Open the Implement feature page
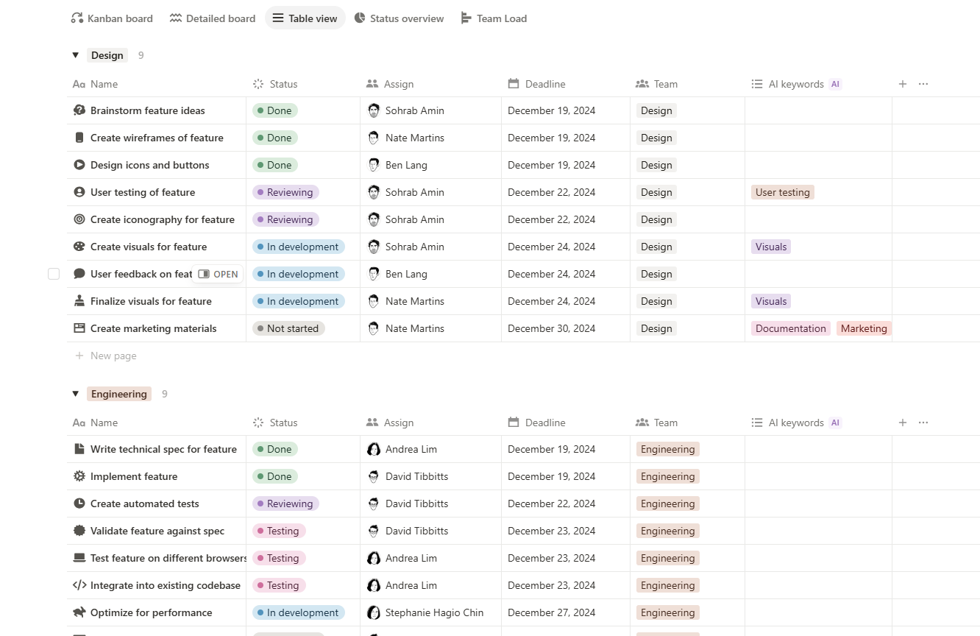 point(134,476)
